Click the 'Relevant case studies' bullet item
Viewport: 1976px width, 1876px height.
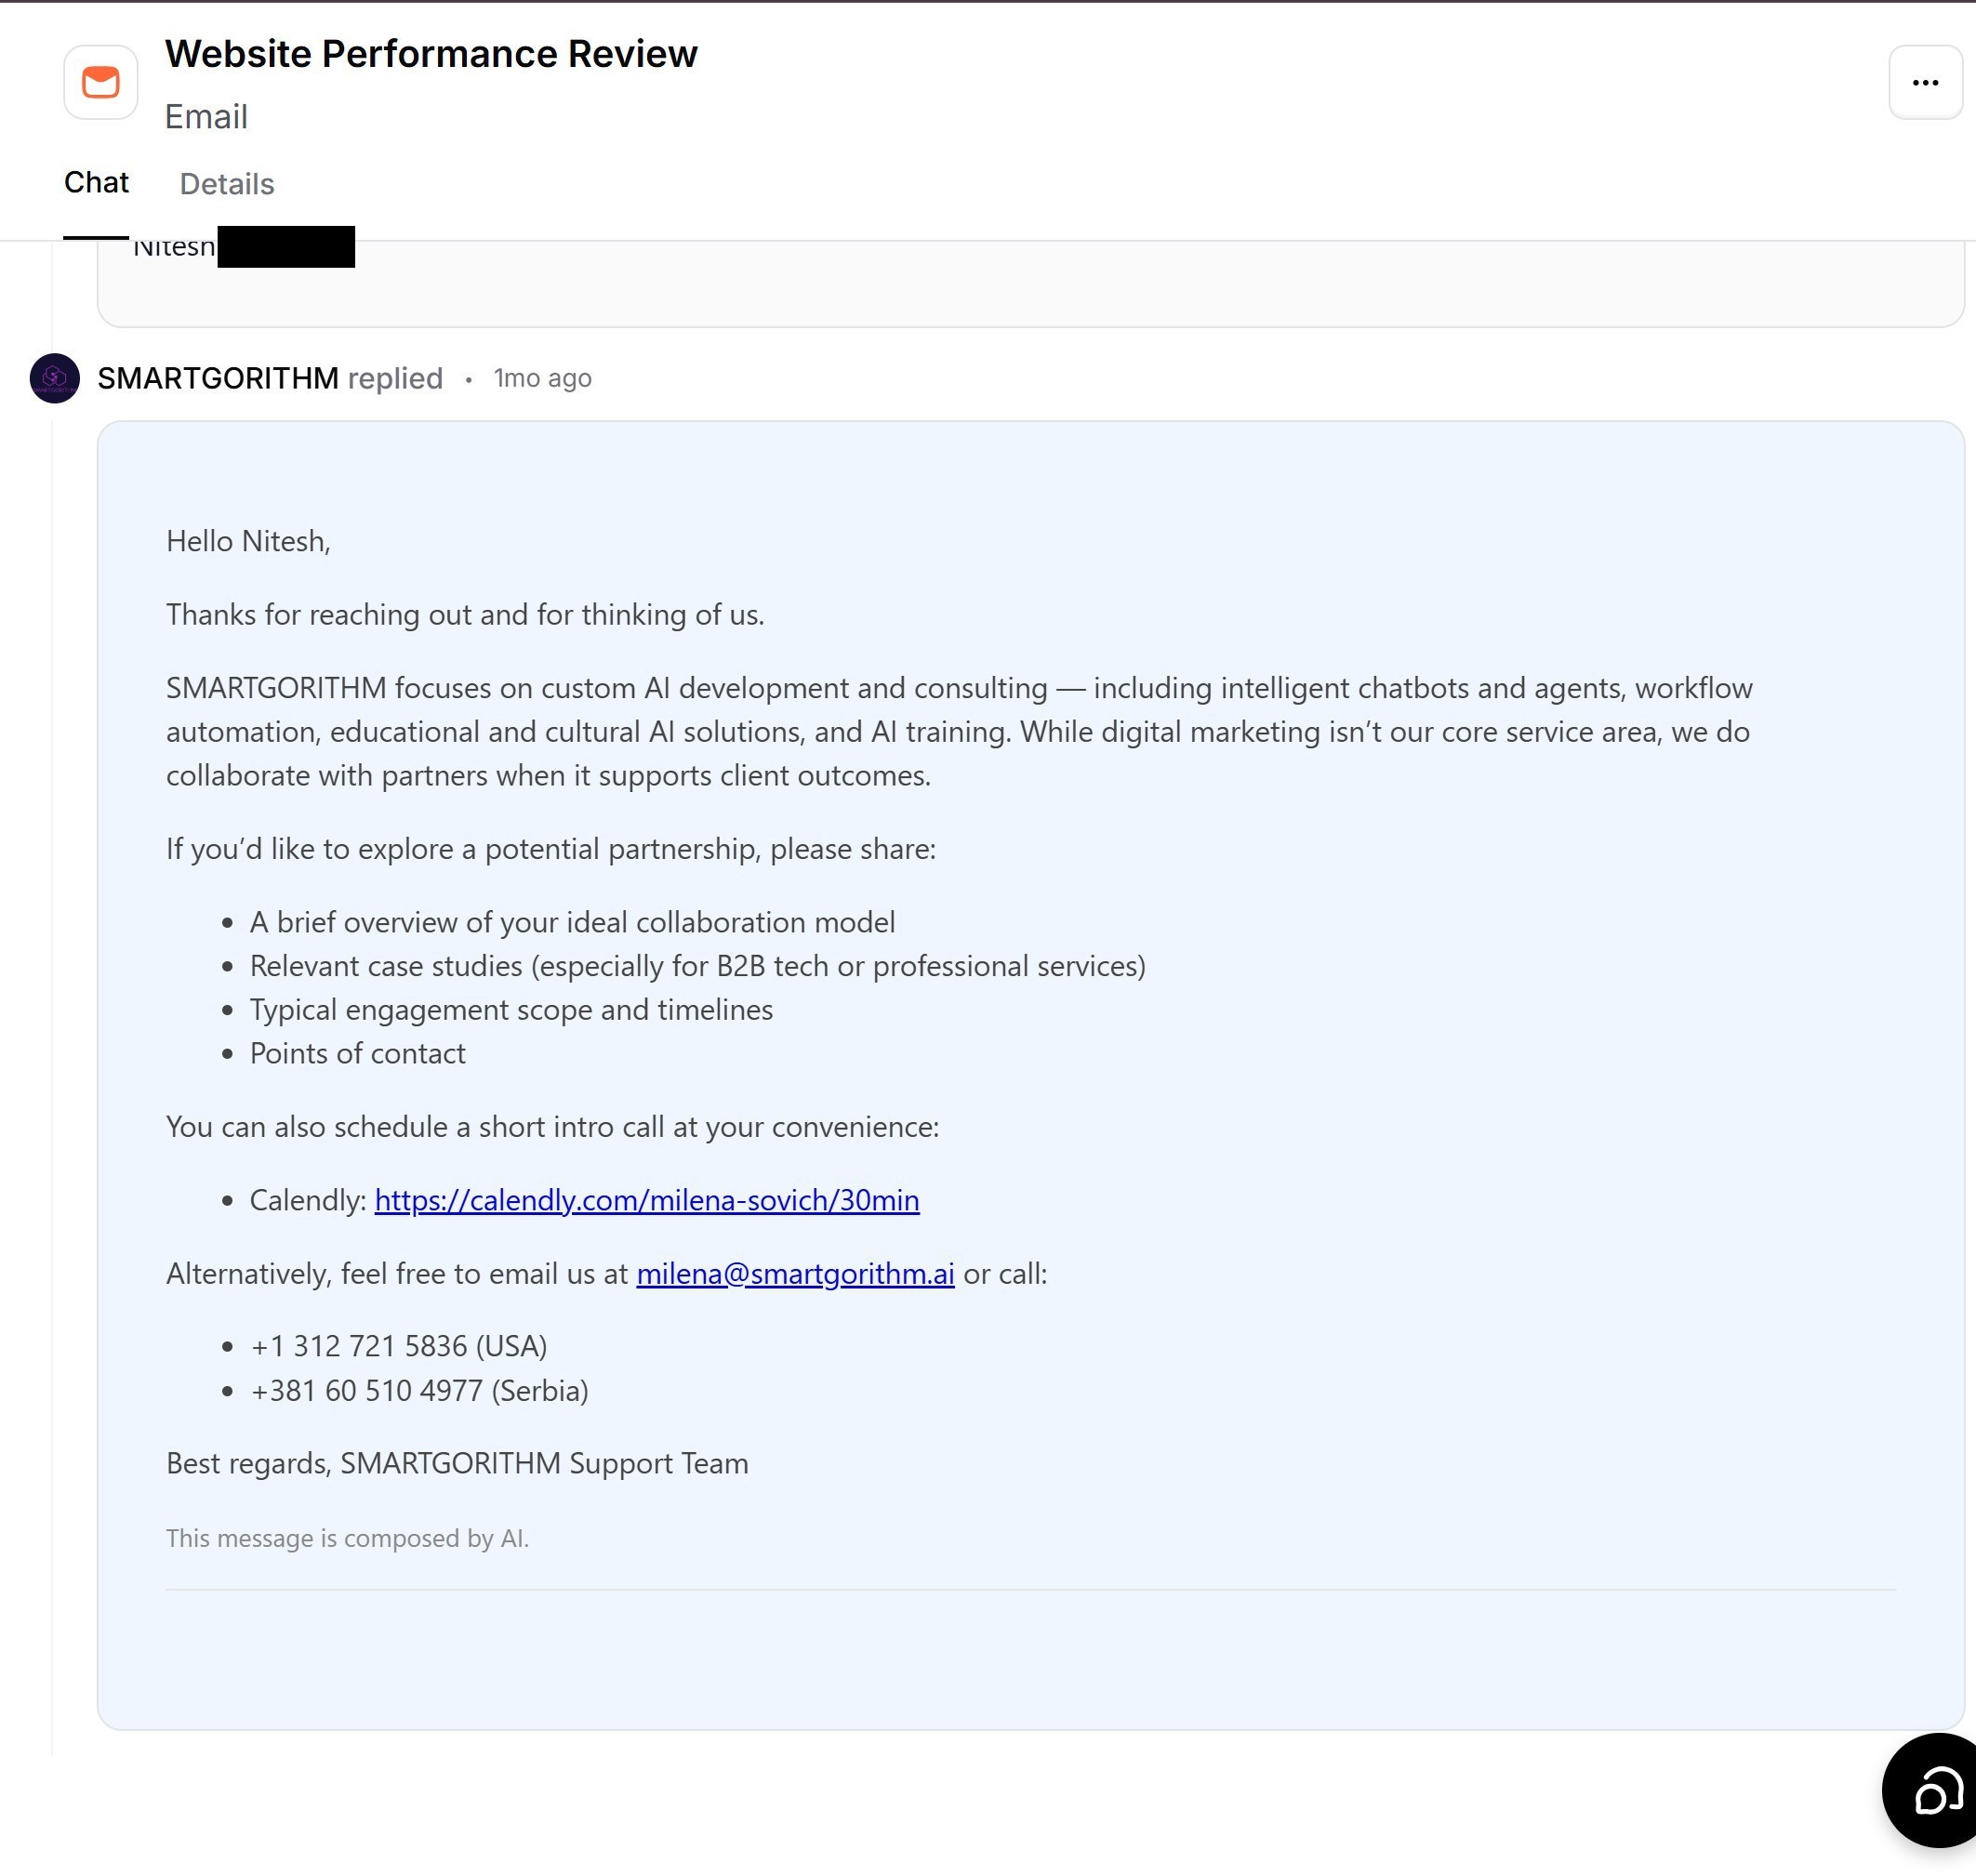(697, 966)
